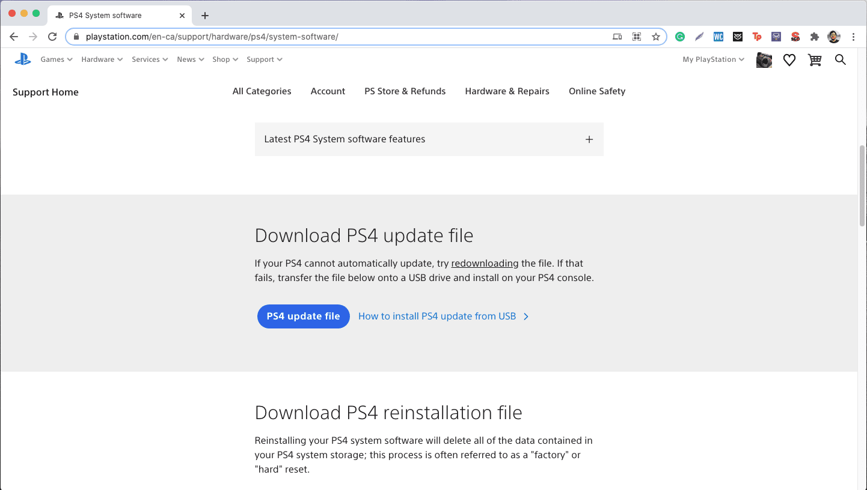Click the Download PS4 reinstallation file heading
This screenshot has width=867, height=490.
tap(388, 413)
